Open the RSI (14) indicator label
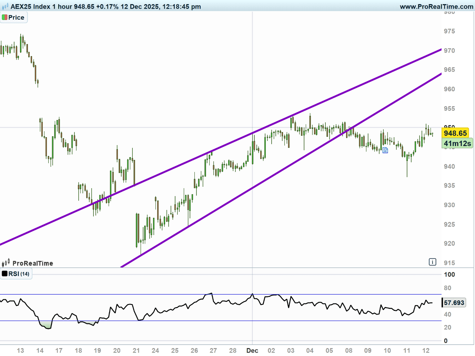The image size is (475, 356). coord(19,274)
